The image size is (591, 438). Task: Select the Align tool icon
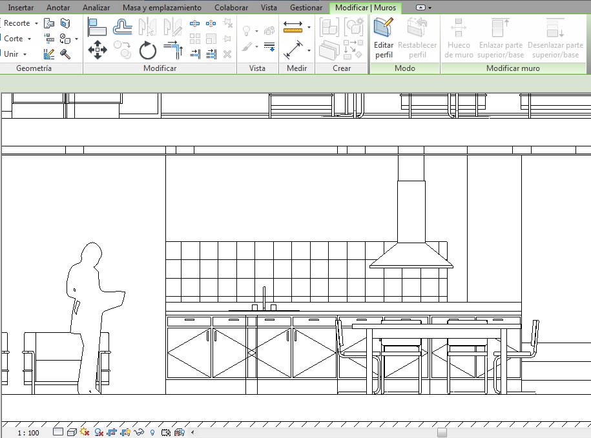coord(97,26)
